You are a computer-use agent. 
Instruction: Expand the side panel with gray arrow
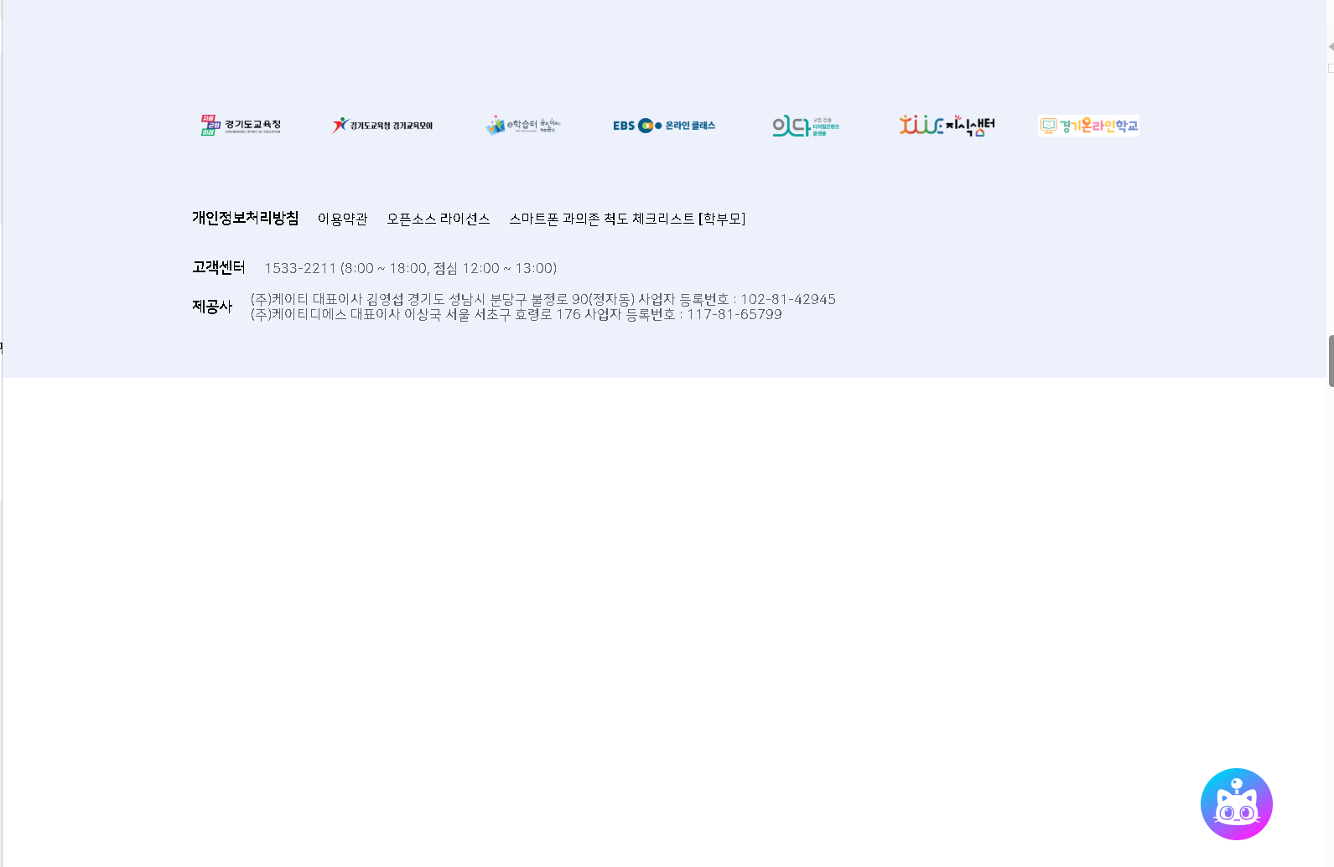pos(1331,47)
